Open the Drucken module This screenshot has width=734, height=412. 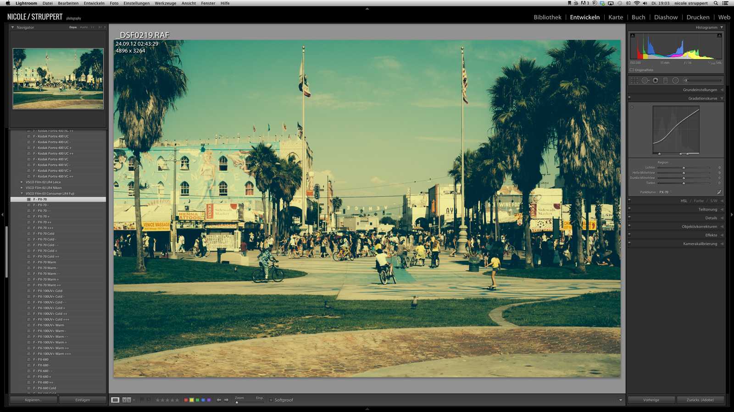(698, 17)
